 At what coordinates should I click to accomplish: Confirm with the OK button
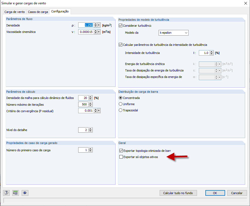pyautogui.click(x=215, y=193)
